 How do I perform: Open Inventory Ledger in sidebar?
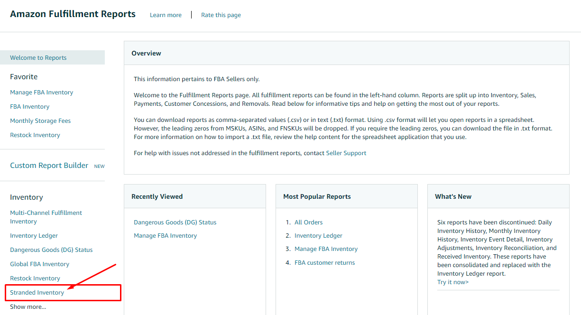click(x=34, y=236)
